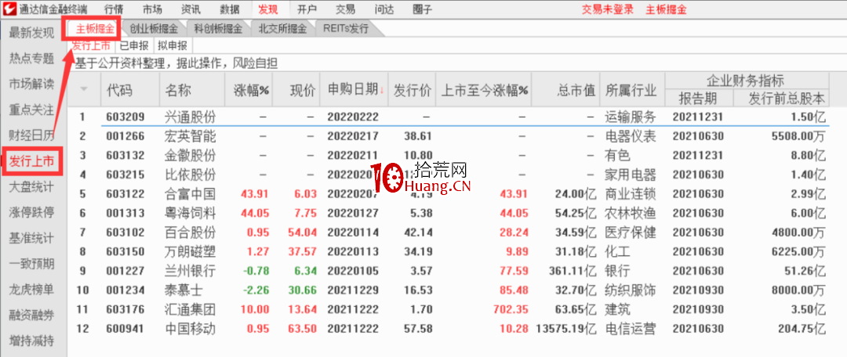The height and width of the screenshot is (357, 847).
Task: Open 重点关注 in sidebar
Action: pos(31,110)
